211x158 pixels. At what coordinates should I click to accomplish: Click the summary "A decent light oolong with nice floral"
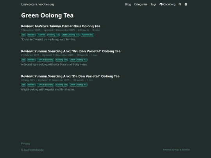tap(54, 64)
